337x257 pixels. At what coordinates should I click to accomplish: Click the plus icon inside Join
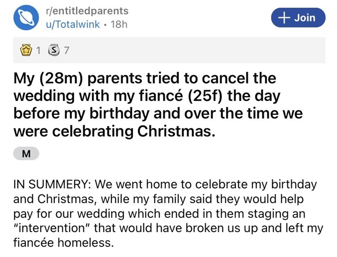click(286, 17)
